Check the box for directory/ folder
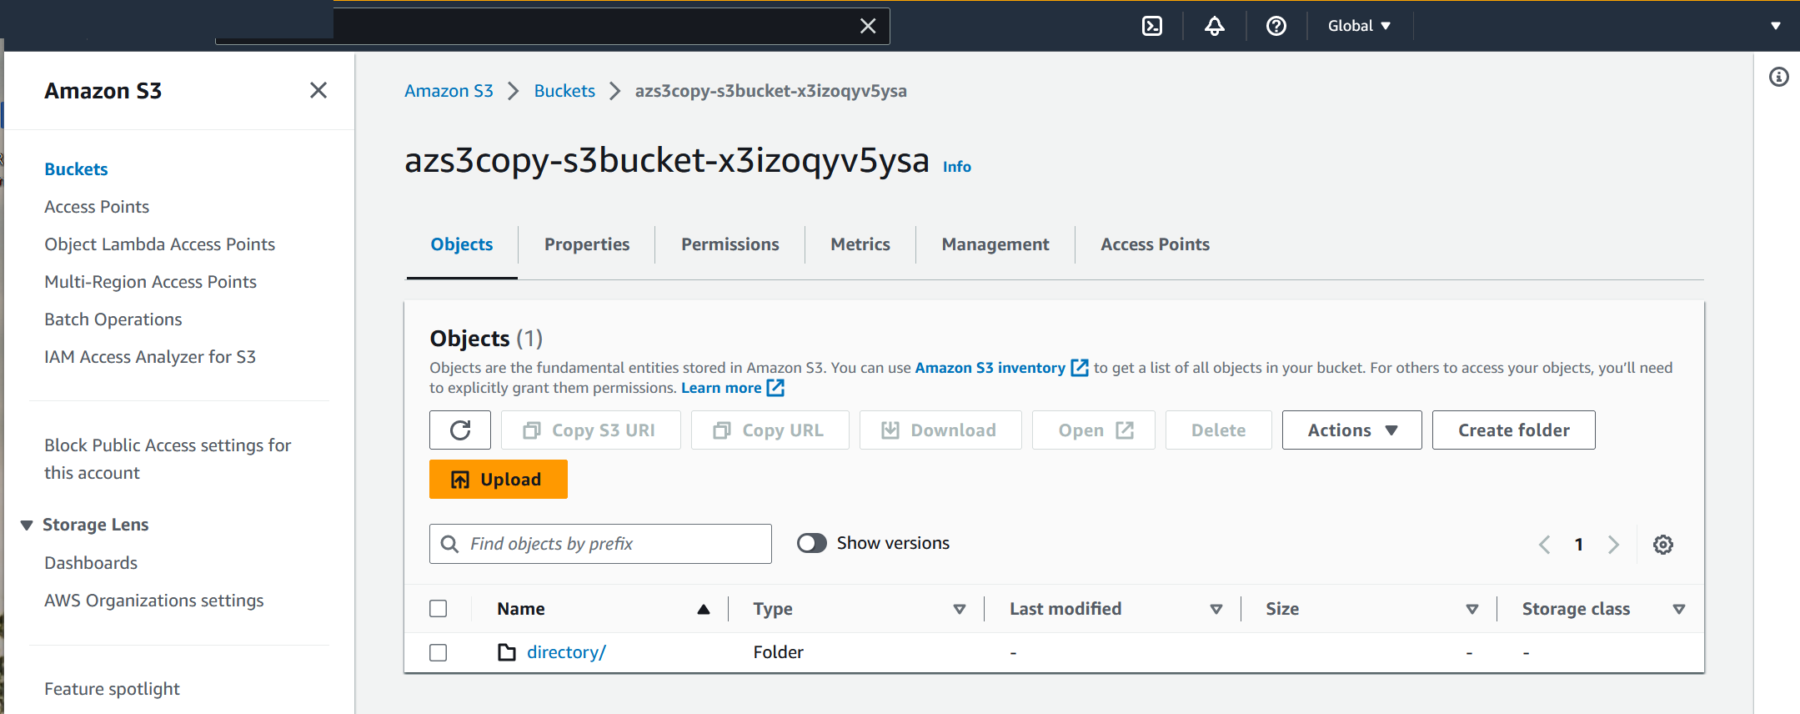The image size is (1800, 714). pyautogui.click(x=439, y=652)
